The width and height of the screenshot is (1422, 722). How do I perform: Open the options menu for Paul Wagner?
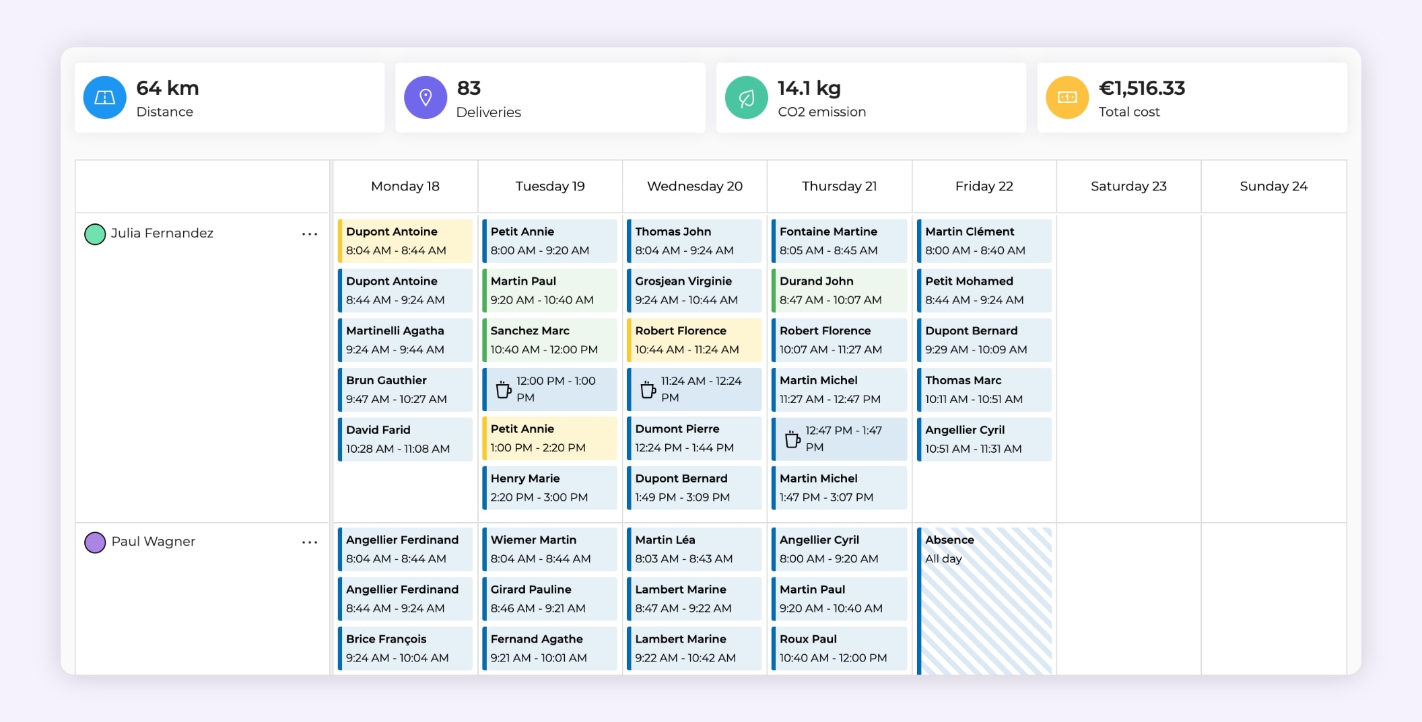point(310,542)
